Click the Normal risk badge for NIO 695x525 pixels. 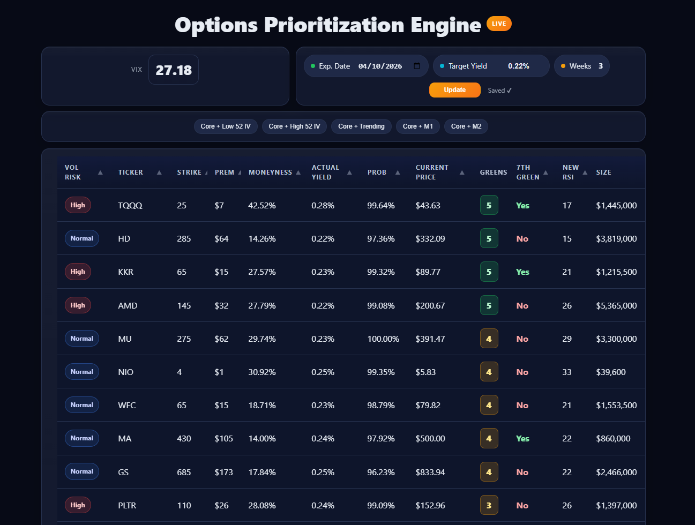pos(81,372)
